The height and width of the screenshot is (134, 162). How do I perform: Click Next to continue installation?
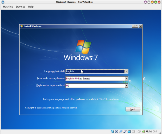pos(133,109)
